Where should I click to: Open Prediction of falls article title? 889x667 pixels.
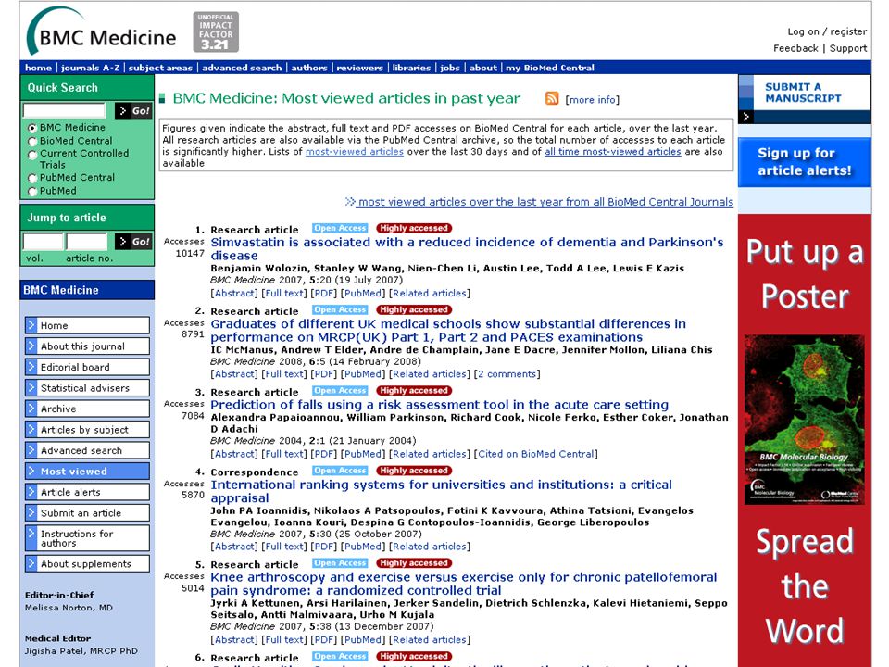pyautogui.click(x=439, y=405)
